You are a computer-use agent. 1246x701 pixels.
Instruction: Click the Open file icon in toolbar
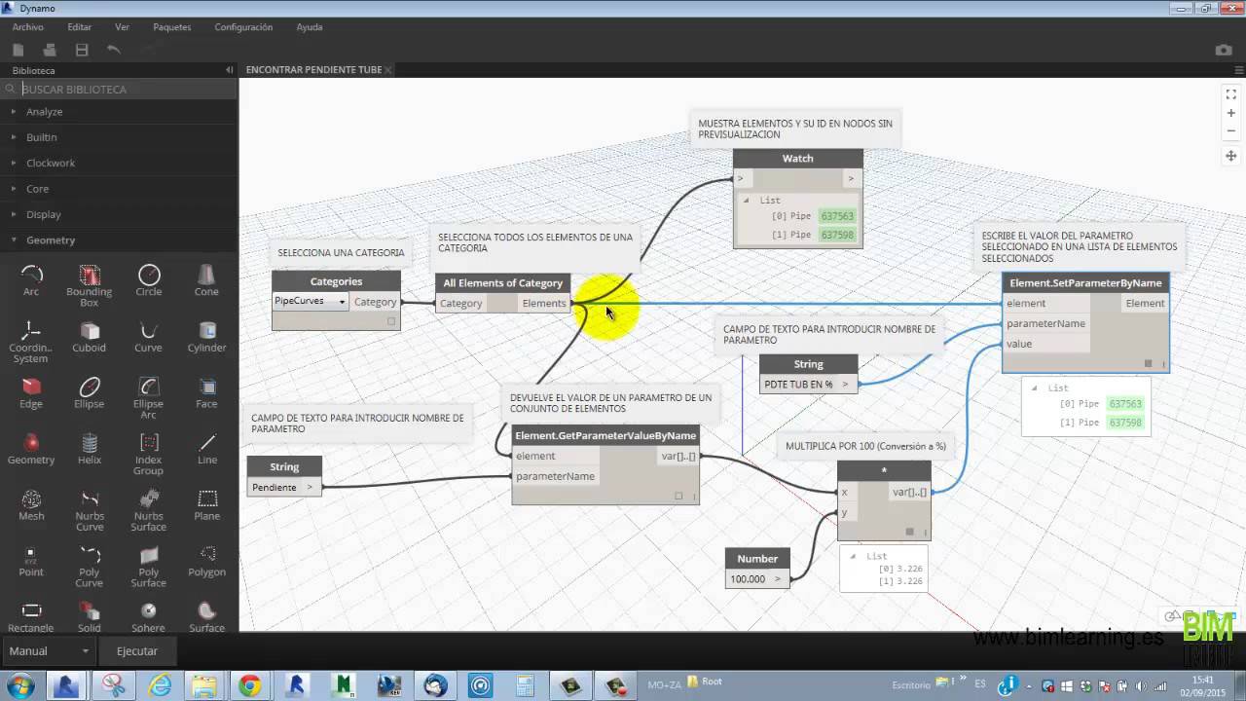50,50
